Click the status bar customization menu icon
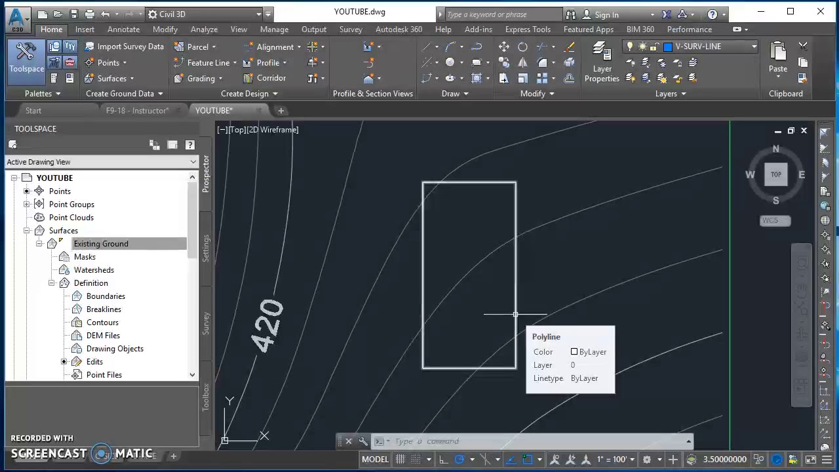 pos(827,460)
